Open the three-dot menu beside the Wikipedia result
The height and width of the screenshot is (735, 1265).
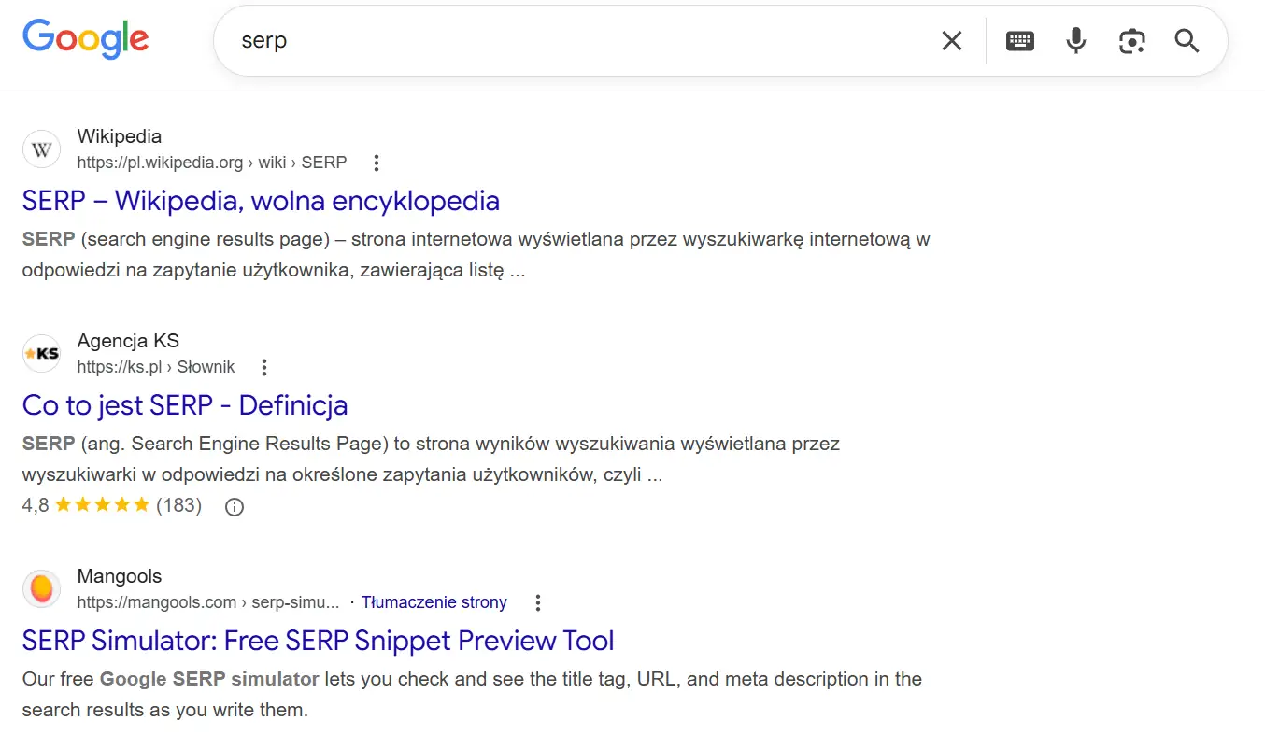click(376, 162)
